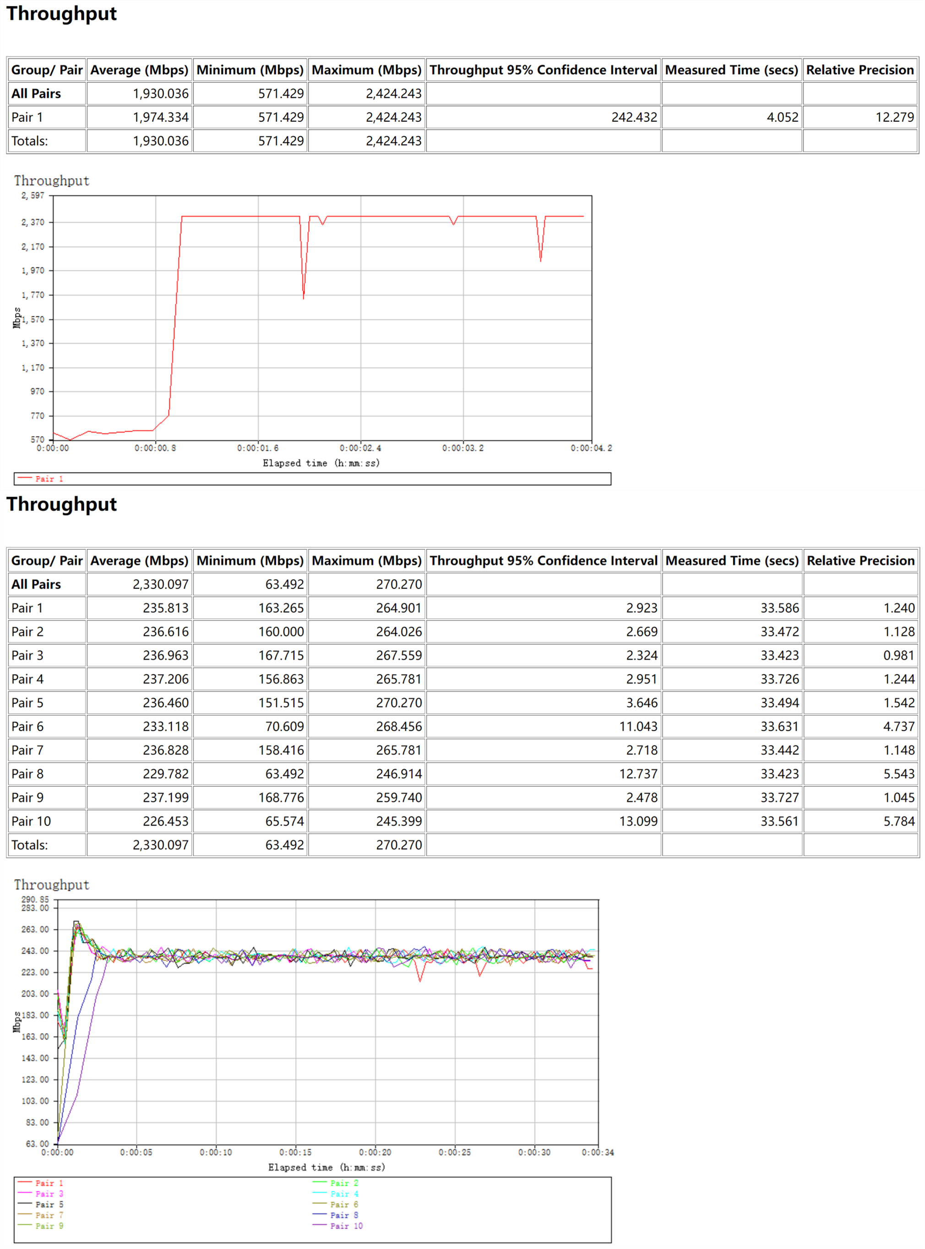Click Pair 5 maximum value 270.270

click(x=399, y=703)
